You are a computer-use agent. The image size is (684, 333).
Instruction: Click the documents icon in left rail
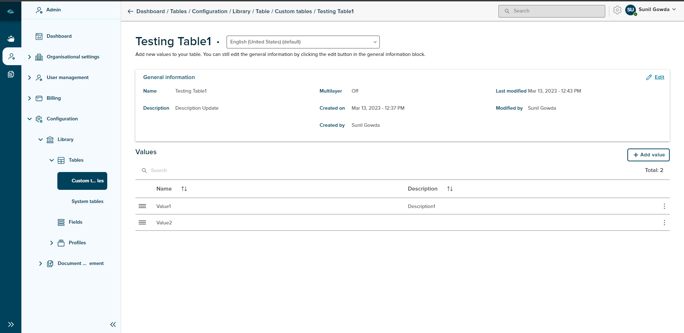pos(11,74)
